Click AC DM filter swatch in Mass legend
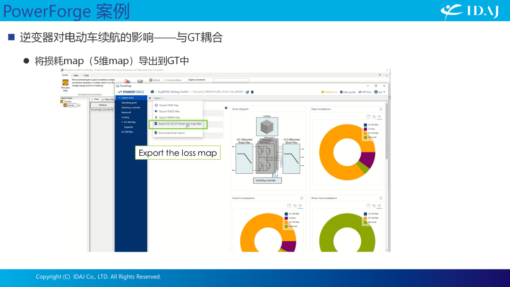 [x=365, y=125]
